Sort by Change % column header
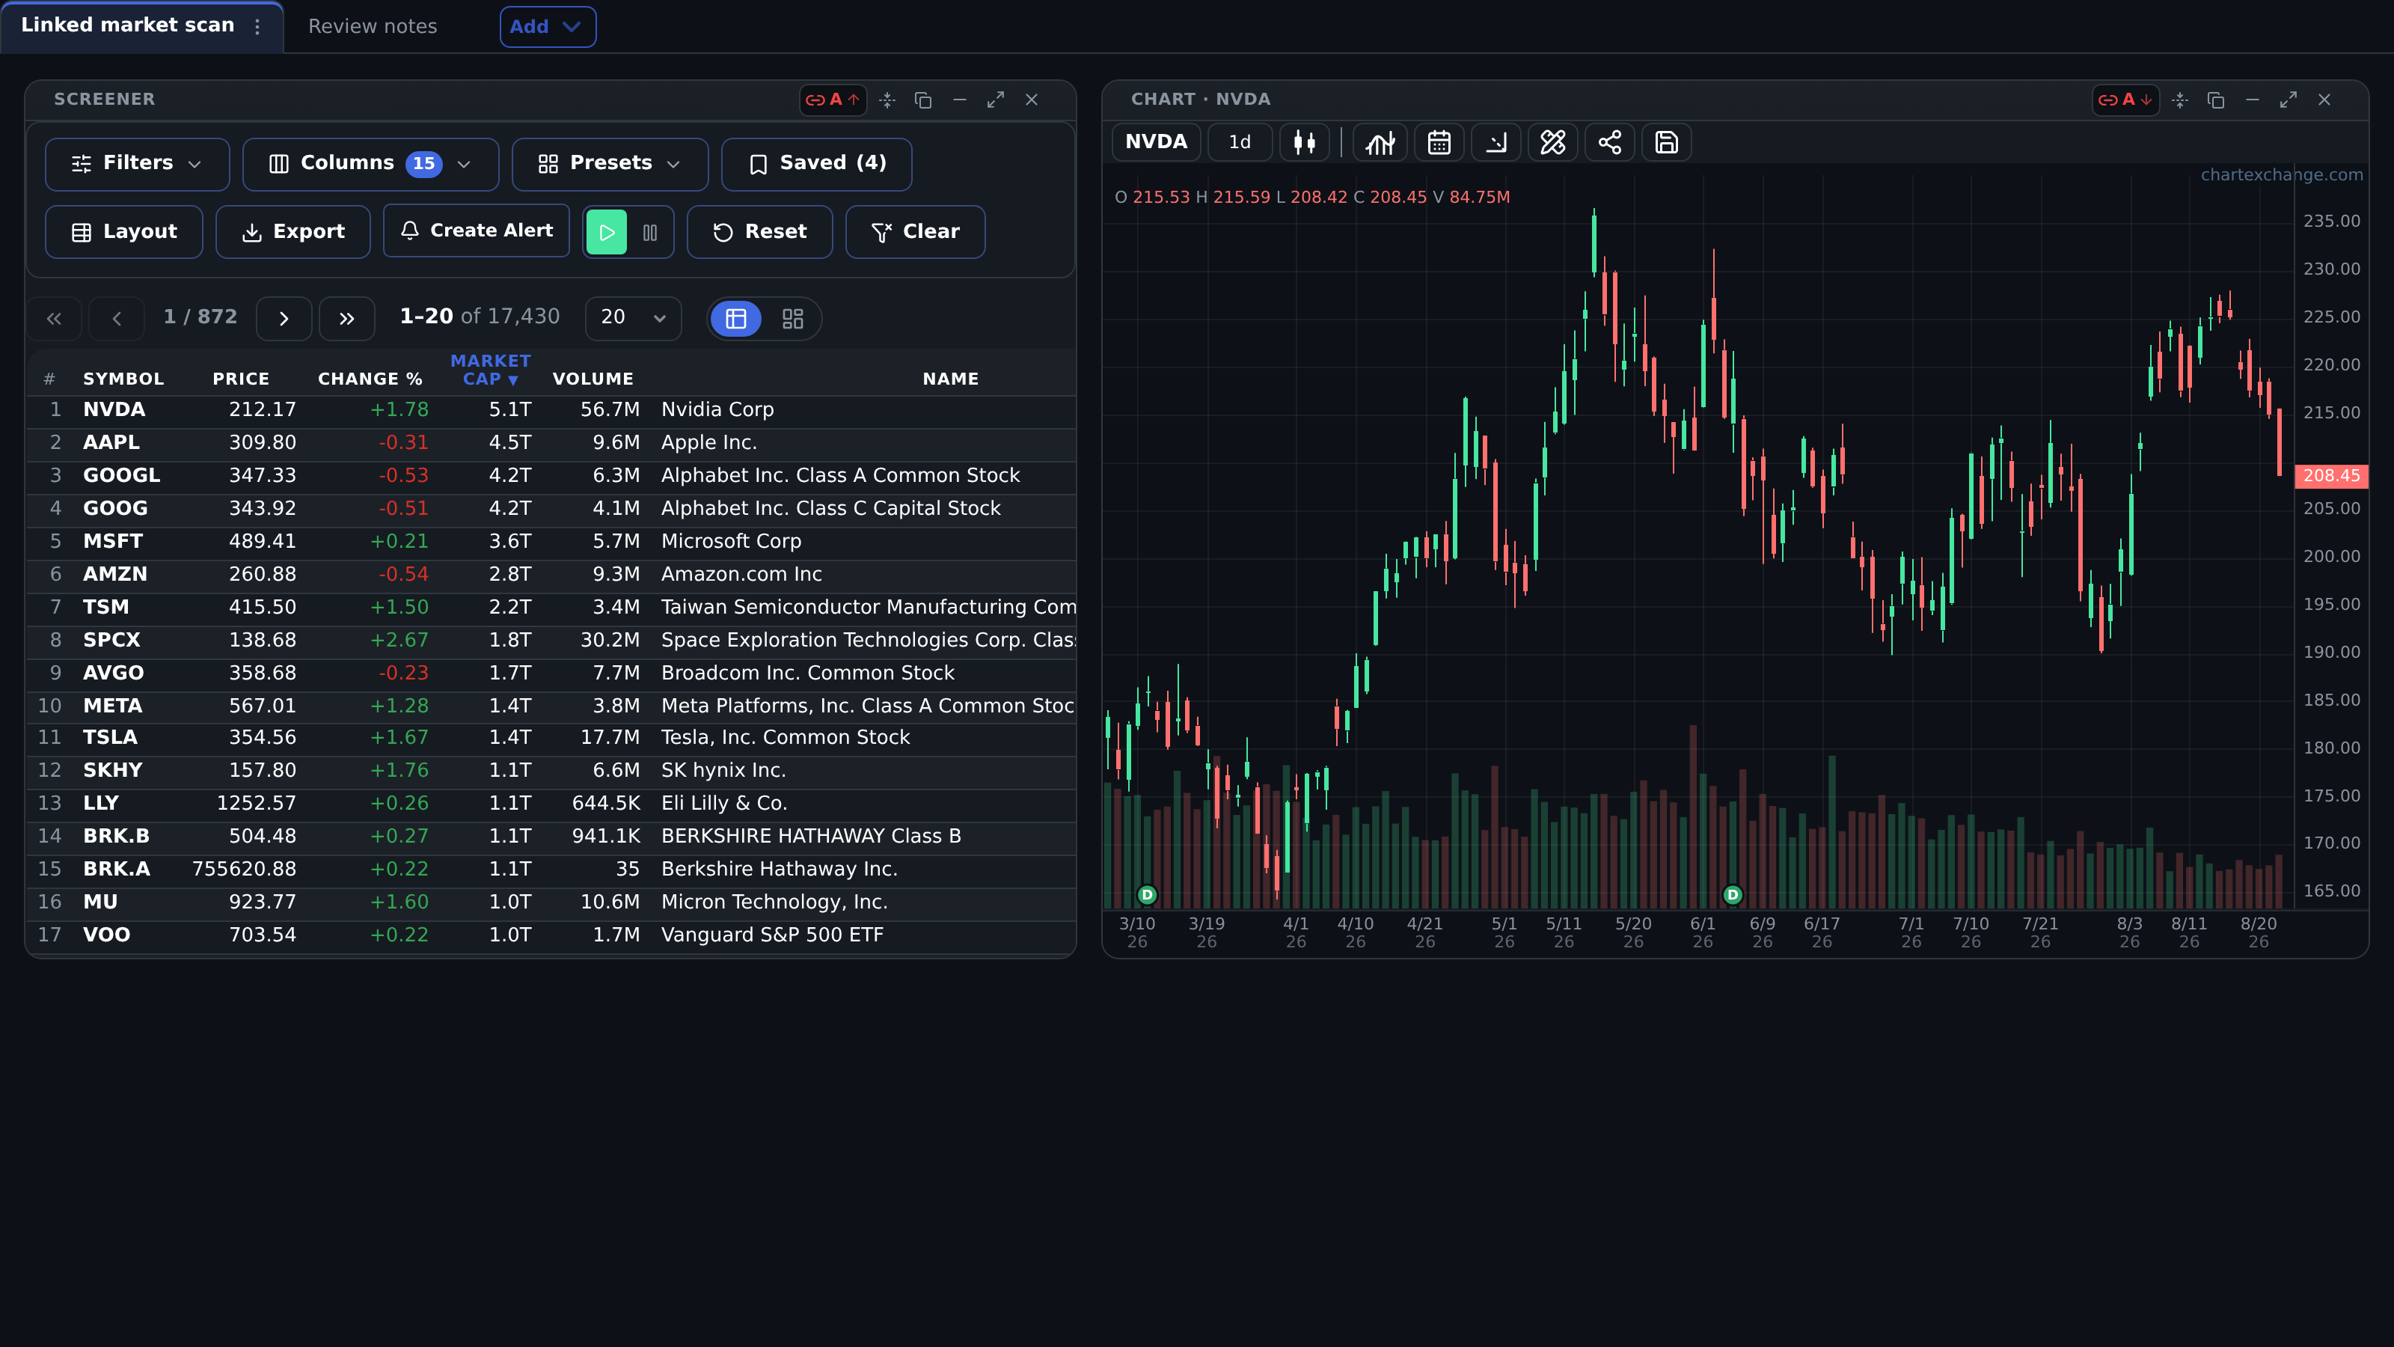The height and width of the screenshot is (1347, 2394). pos(370,379)
